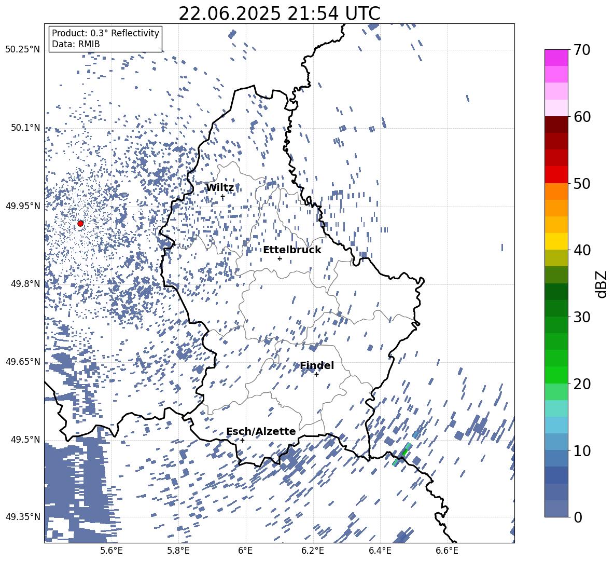Click the title 22.06.2025 21:54 UTC
Screen dimensions: 614x561
(279, 13)
